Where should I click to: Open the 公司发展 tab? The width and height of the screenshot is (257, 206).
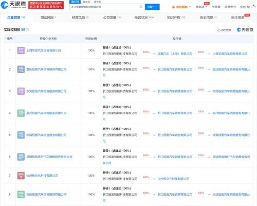[x=112, y=18]
